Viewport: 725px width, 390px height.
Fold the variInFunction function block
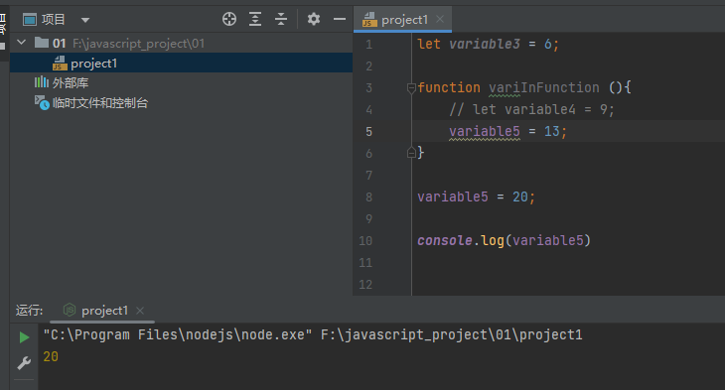click(x=411, y=87)
